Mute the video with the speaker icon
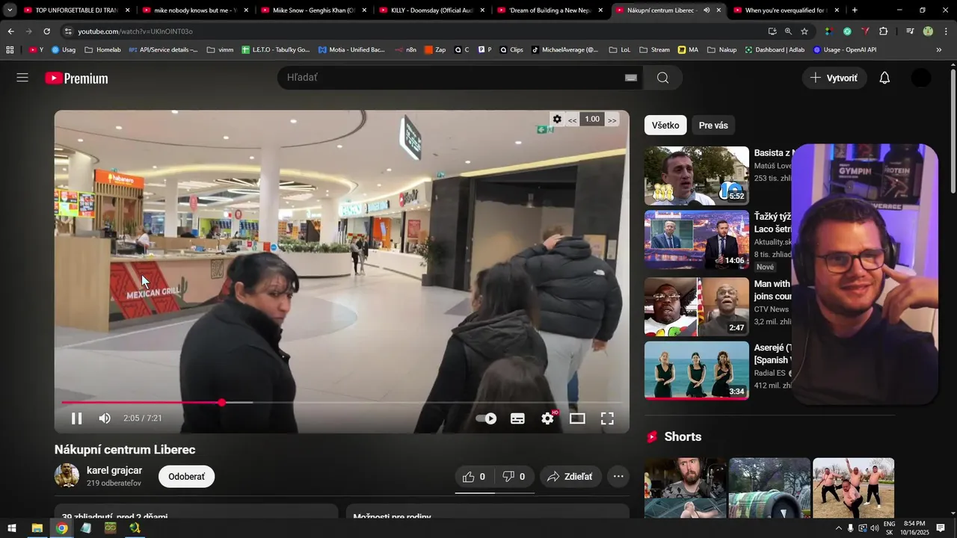957x538 pixels. click(105, 418)
